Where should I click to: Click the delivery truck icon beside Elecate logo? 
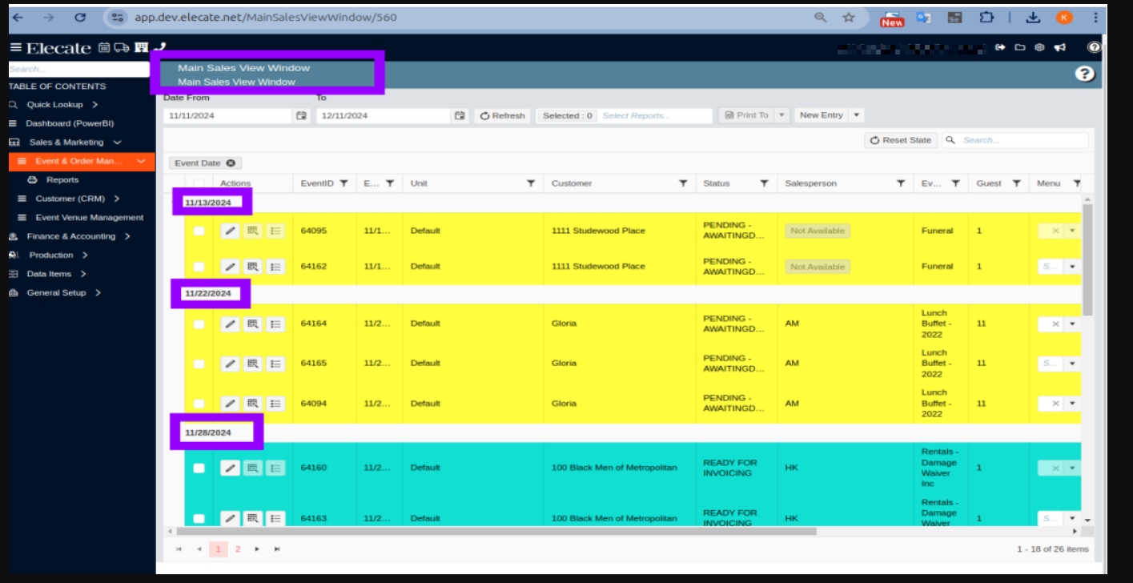click(x=122, y=47)
